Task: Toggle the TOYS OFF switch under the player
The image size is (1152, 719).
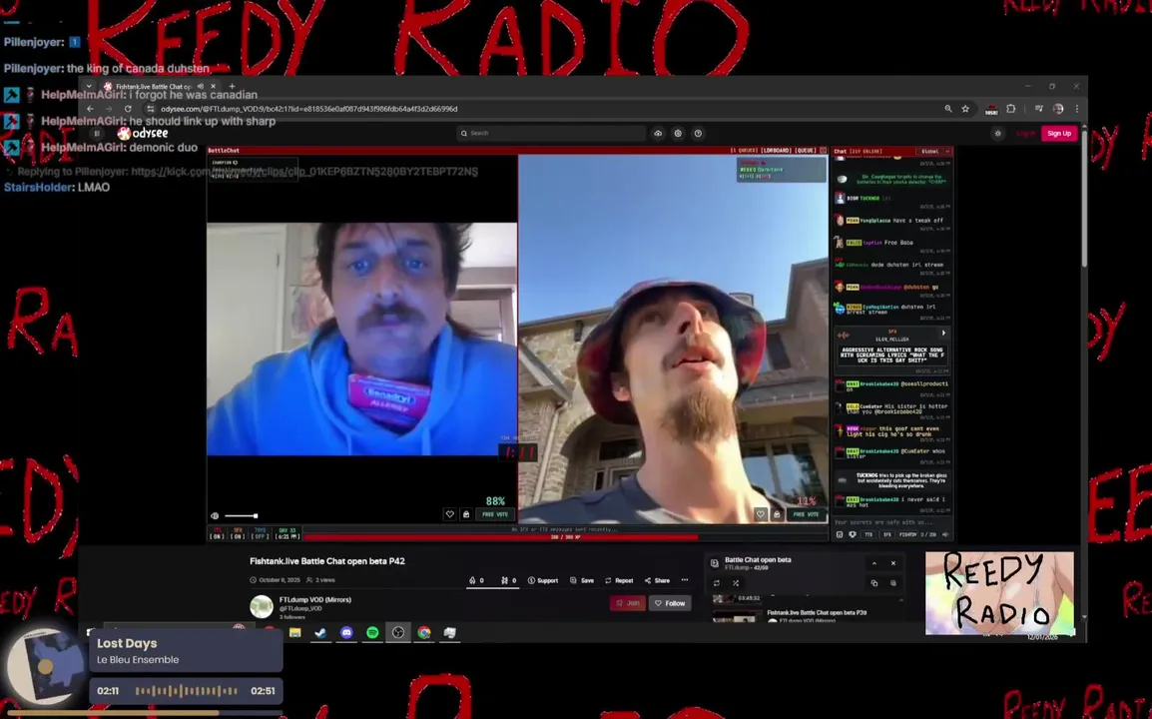Action: [261, 533]
